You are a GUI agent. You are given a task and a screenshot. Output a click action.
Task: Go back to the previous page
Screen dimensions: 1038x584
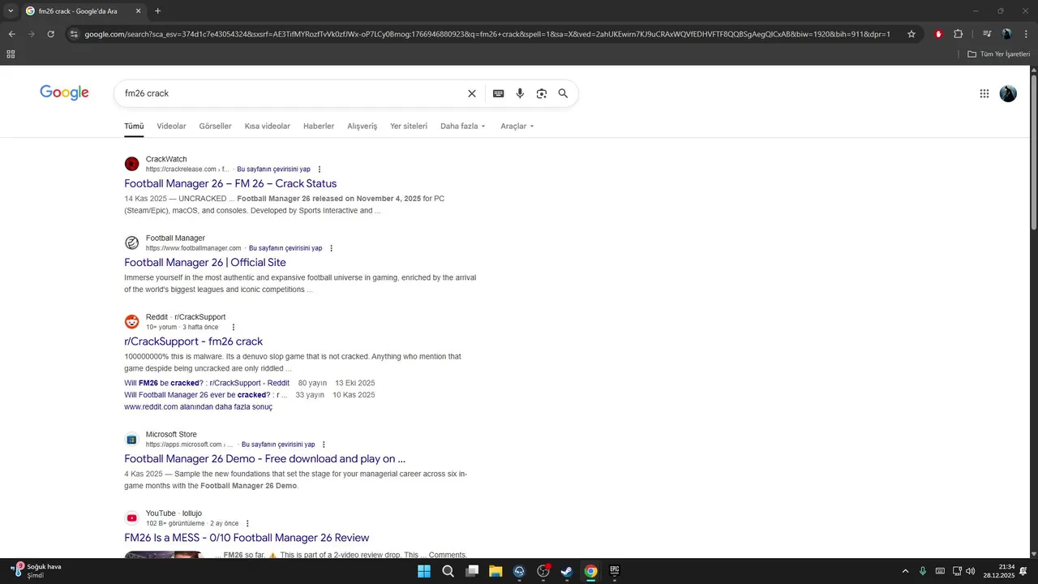(11, 34)
